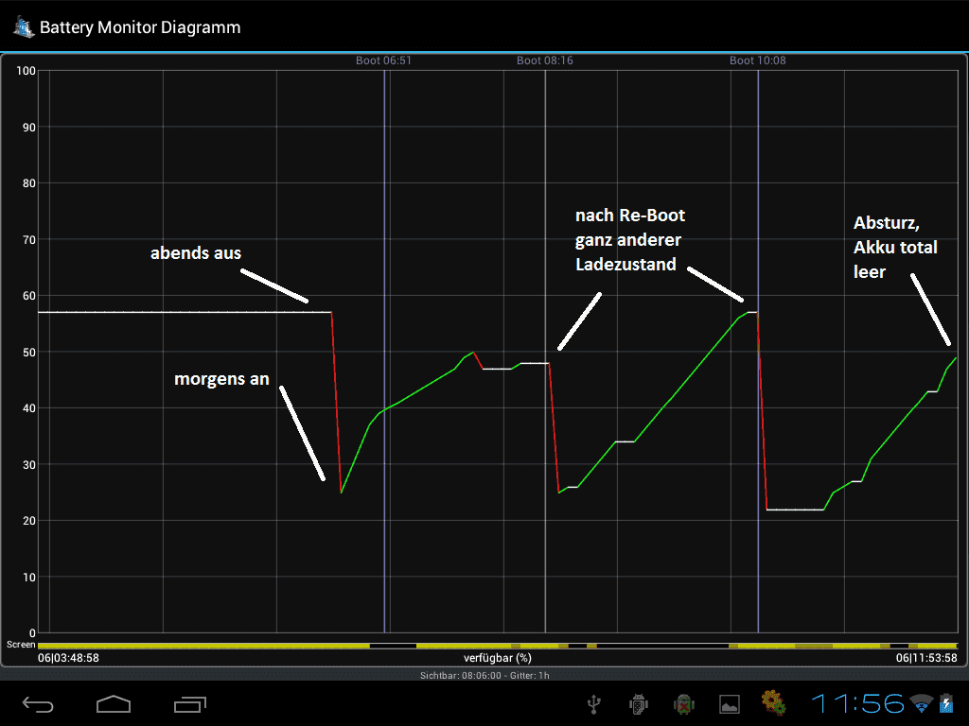Tap the Wi-Fi signal status icon
969x726 pixels.
(x=922, y=703)
